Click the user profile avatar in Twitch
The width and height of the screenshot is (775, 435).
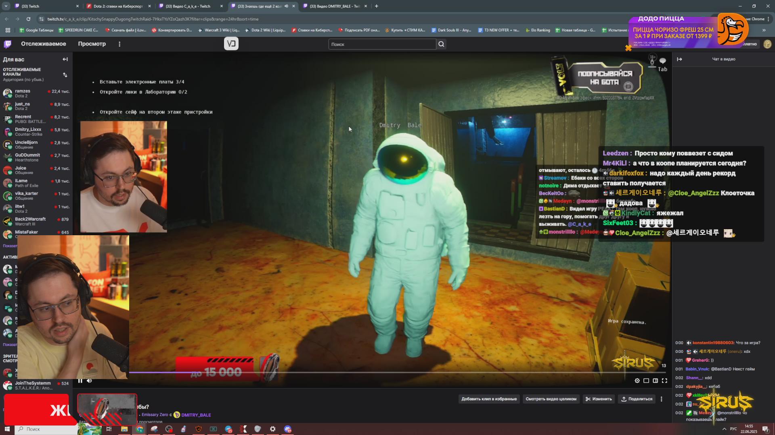pos(767,44)
